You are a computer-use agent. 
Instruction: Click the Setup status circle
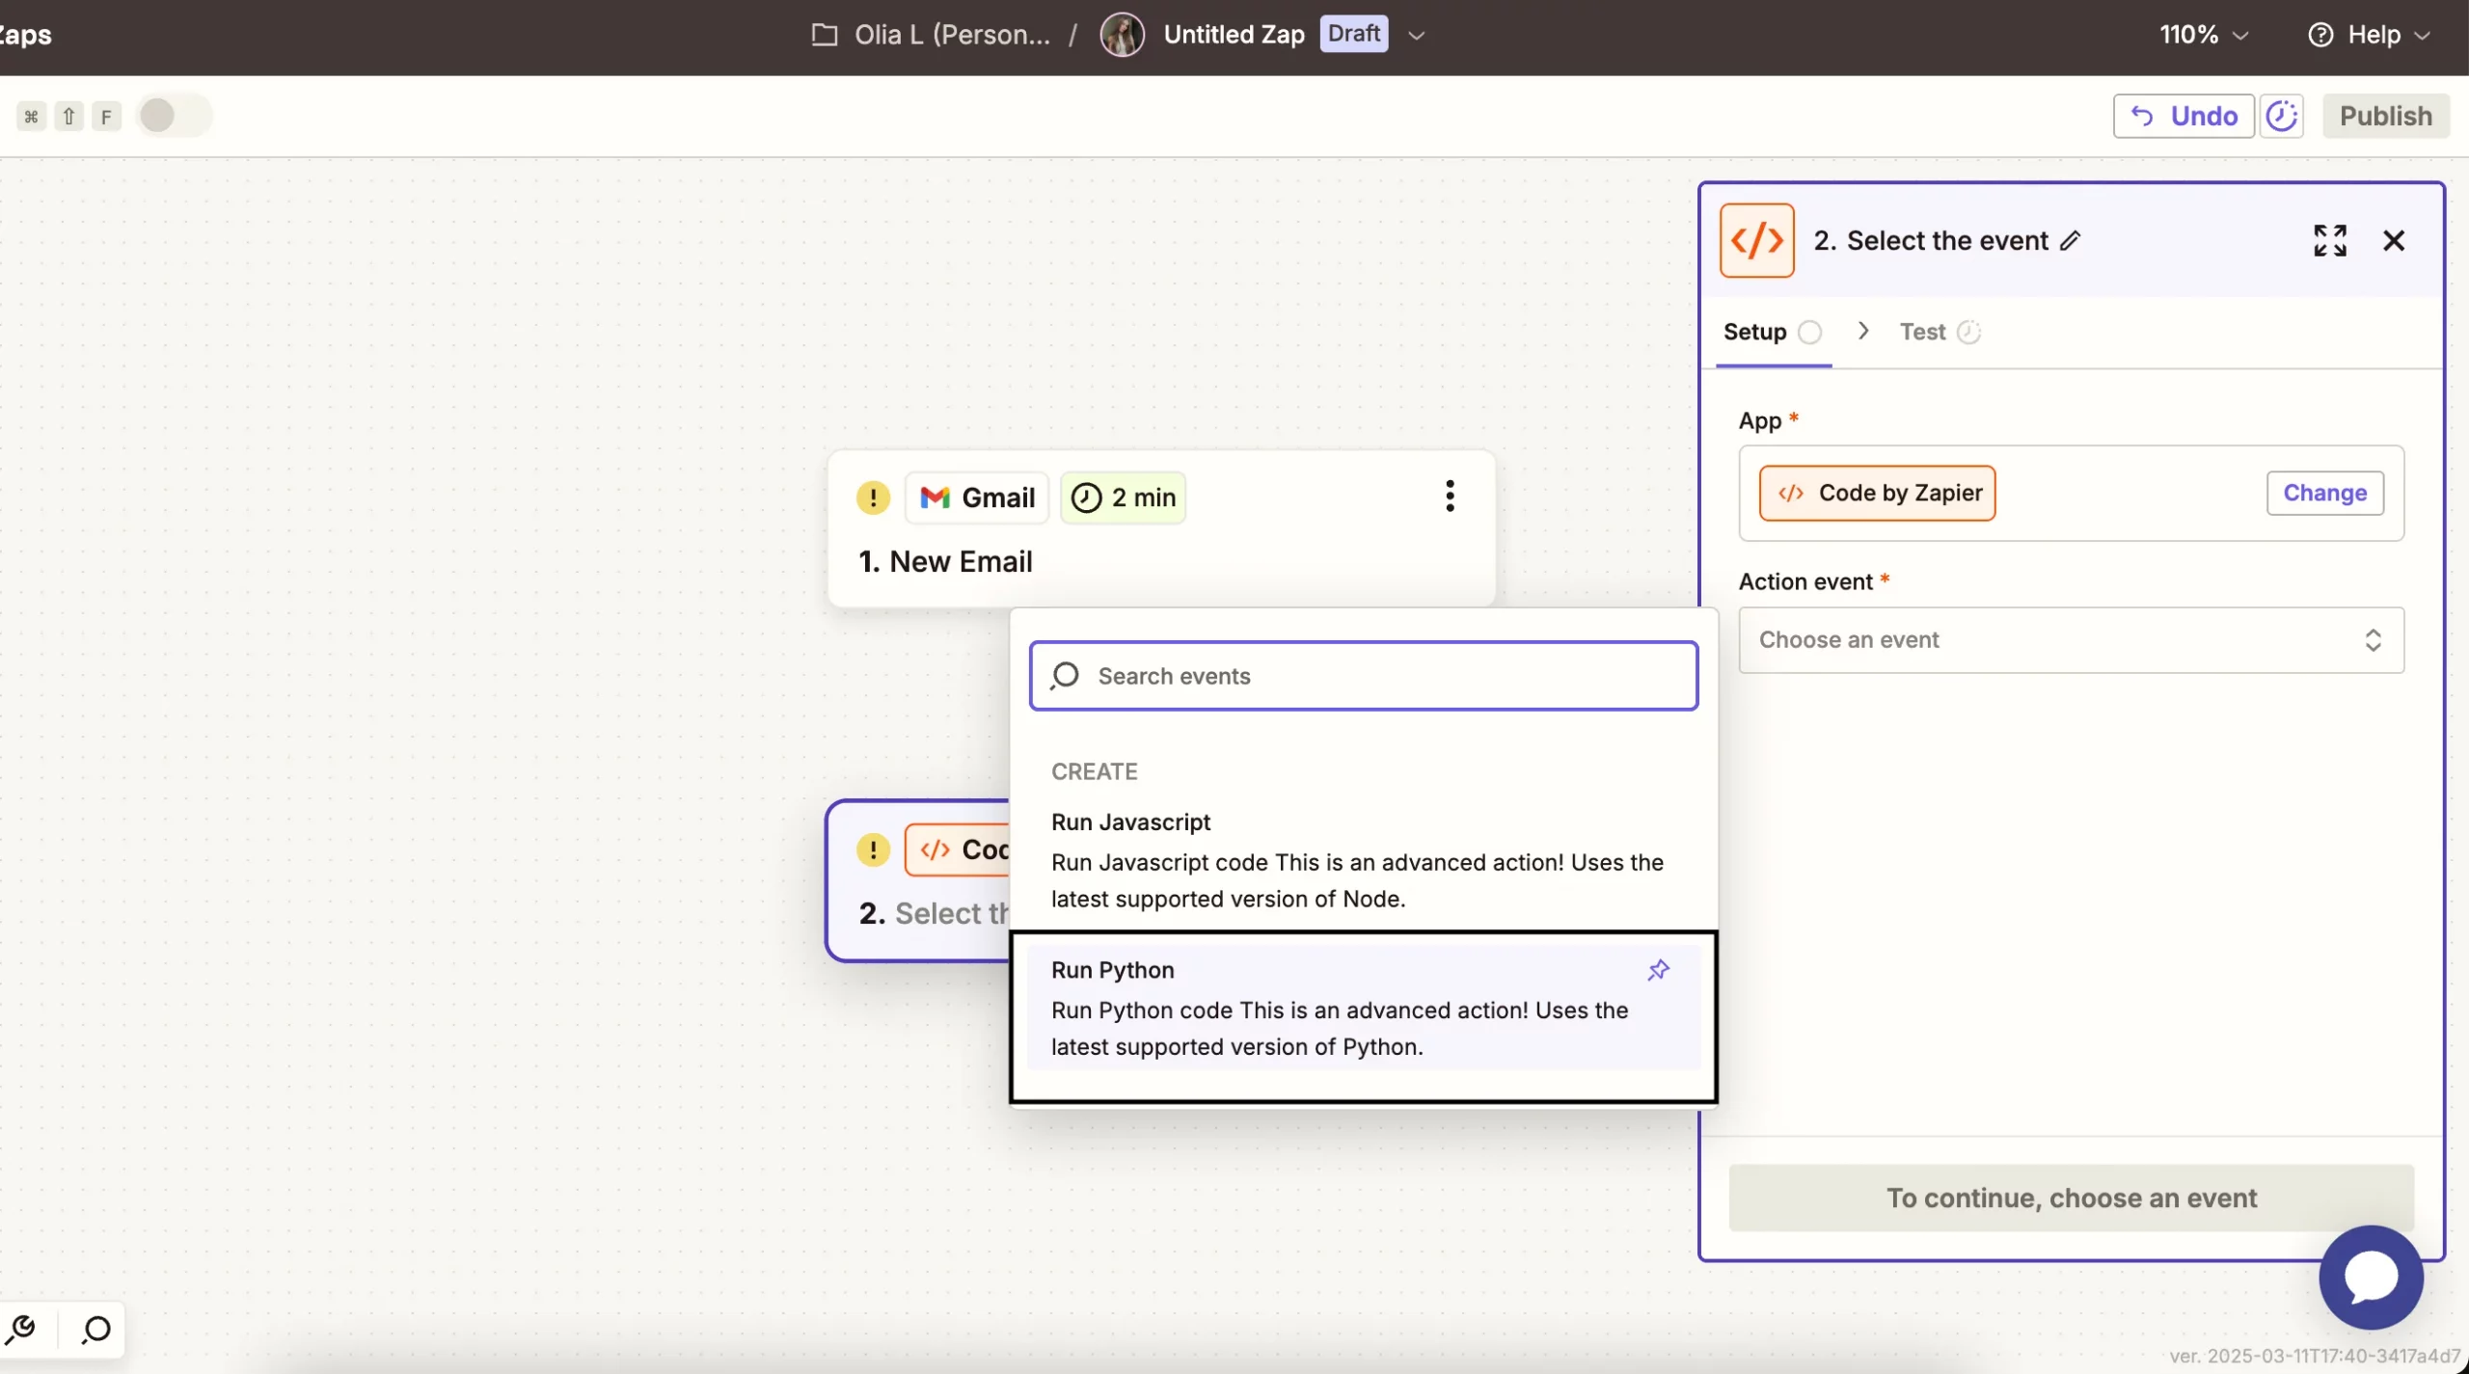pos(1810,333)
